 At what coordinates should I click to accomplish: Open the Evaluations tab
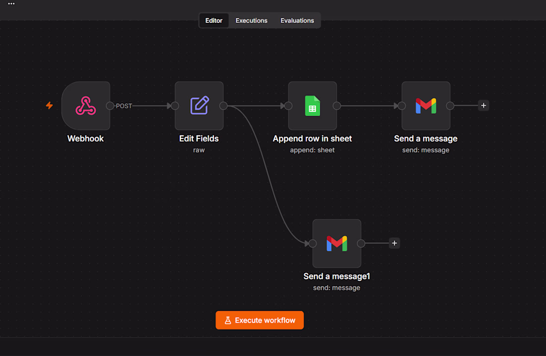click(297, 20)
